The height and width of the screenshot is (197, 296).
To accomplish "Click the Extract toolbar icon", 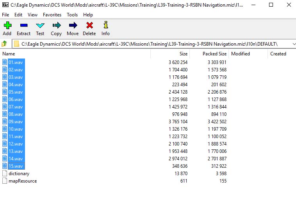I will 24,25.
